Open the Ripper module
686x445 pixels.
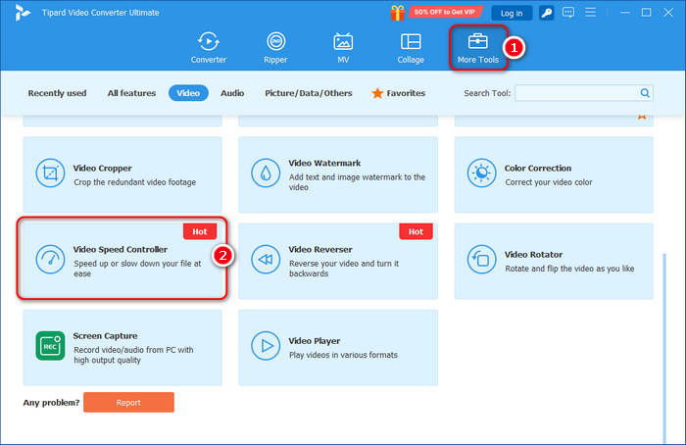pyautogui.click(x=275, y=48)
